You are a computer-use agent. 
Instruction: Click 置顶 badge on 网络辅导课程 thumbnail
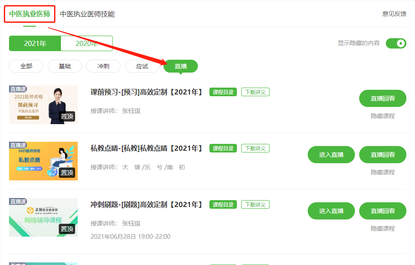click(67, 228)
